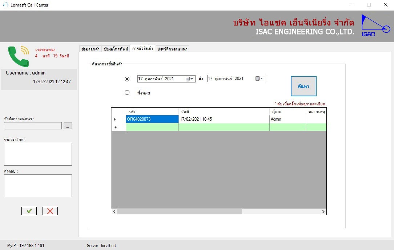Click the order code OR64020073 cell
The height and width of the screenshot is (250, 394).
(152, 119)
